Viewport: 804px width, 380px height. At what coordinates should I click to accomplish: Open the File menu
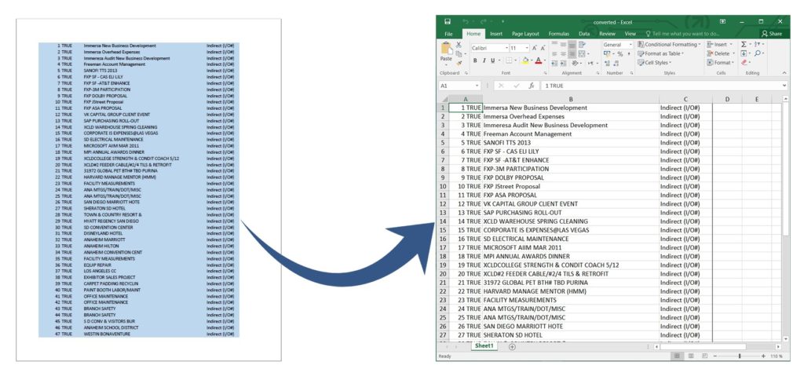(448, 34)
